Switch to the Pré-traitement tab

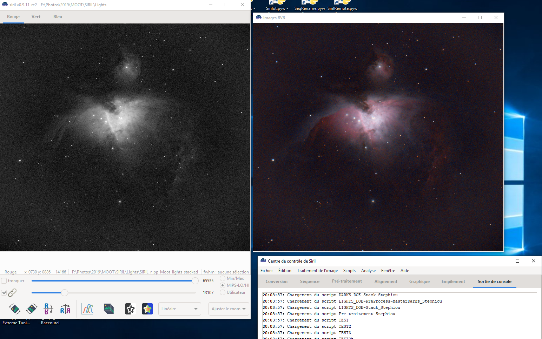[347, 282]
